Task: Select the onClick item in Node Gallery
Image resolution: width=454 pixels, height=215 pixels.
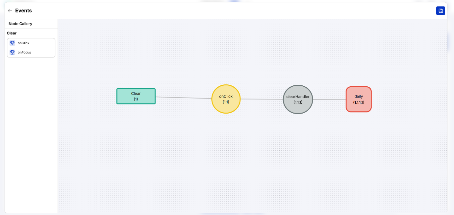Action: 24,43
